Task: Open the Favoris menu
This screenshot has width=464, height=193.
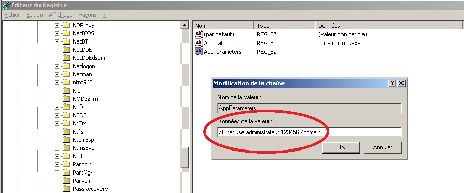Action: tap(87, 15)
